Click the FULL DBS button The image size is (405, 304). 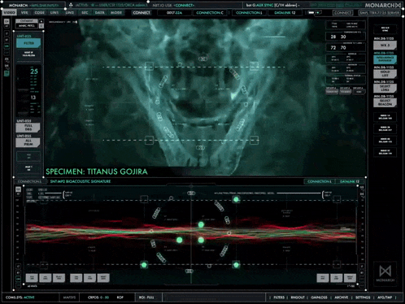pos(28,128)
